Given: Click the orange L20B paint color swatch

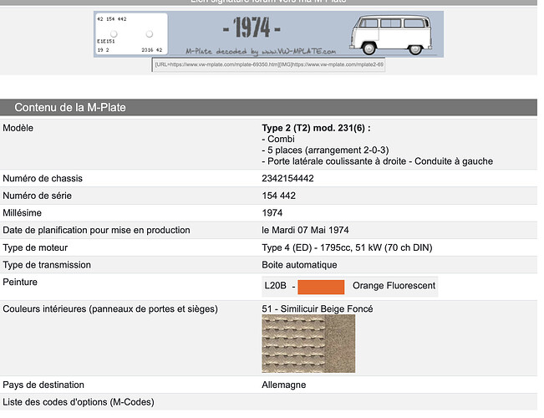Looking at the screenshot, I should pos(321,287).
